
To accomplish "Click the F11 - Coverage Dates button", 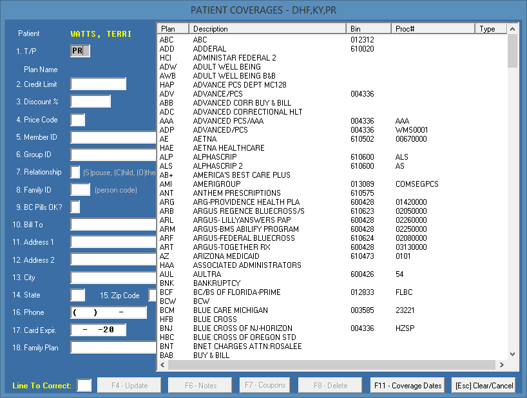I will 408,386.
